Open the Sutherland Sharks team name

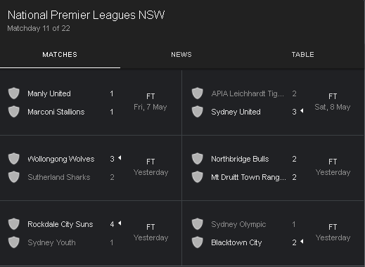[59, 177]
